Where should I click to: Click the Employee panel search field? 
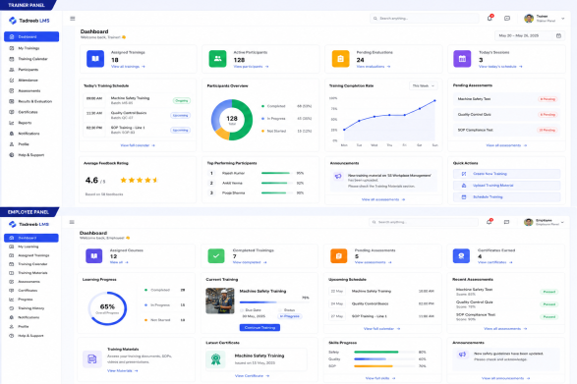(424, 222)
